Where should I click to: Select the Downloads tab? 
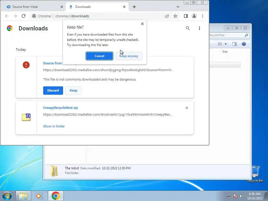pos(97,7)
